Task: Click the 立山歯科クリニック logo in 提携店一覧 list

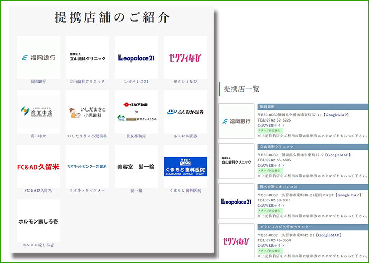Action: 236,161
